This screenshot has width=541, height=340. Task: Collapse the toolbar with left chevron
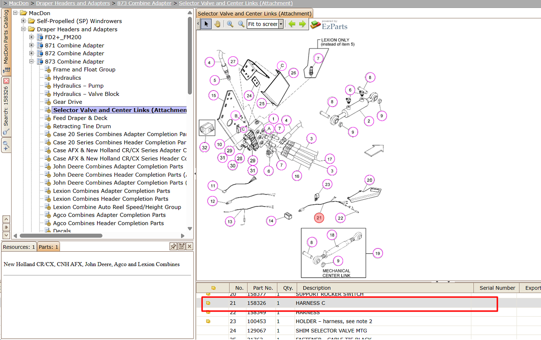pyautogui.click(x=198, y=24)
